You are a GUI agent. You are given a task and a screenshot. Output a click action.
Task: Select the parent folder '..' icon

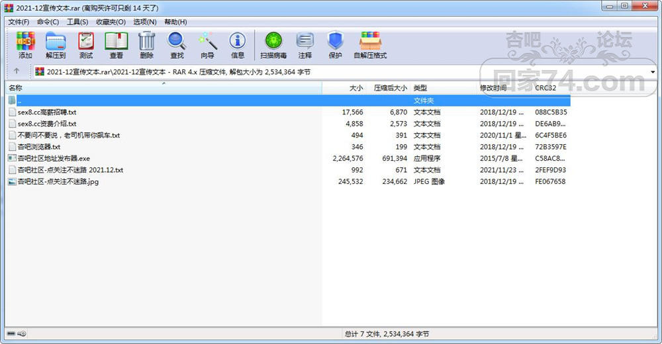(x=12, y=101)
